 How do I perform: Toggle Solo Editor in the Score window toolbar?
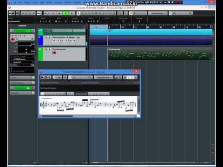click(42, 77)
